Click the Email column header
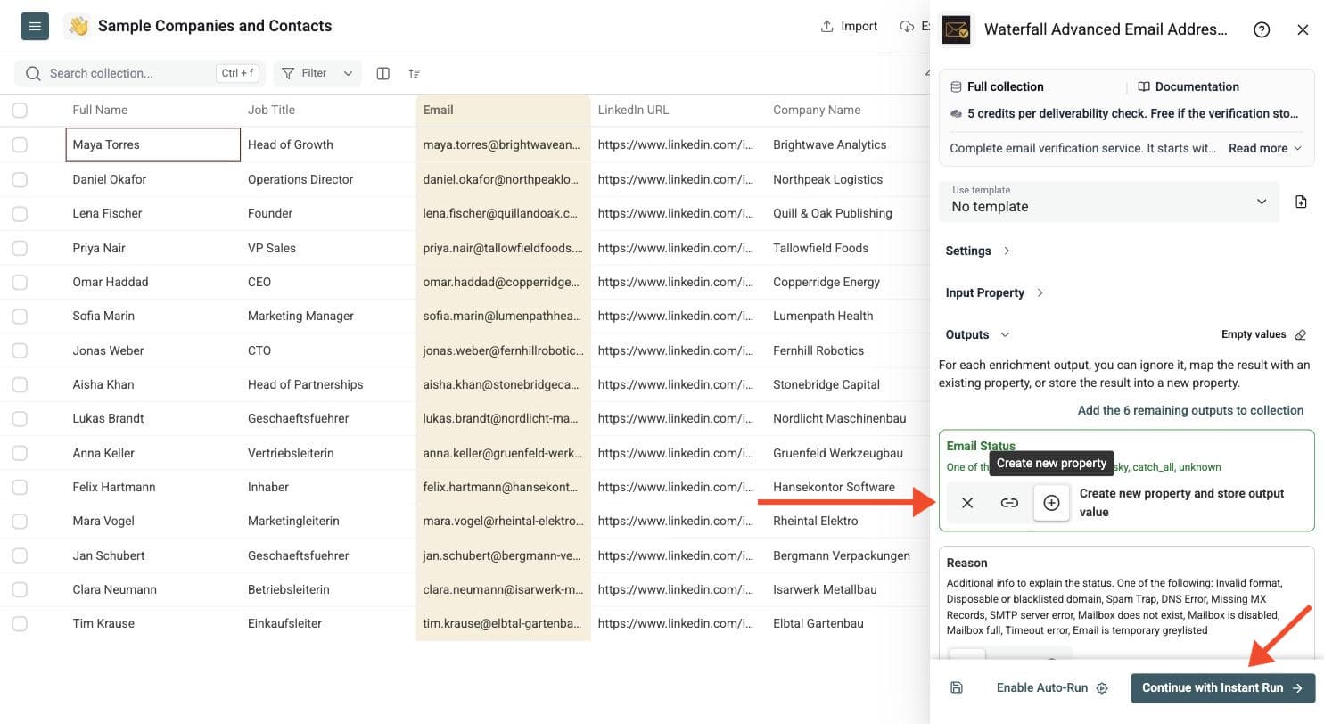The height and width of the screenshot is (724, 1324). [503, 110]
